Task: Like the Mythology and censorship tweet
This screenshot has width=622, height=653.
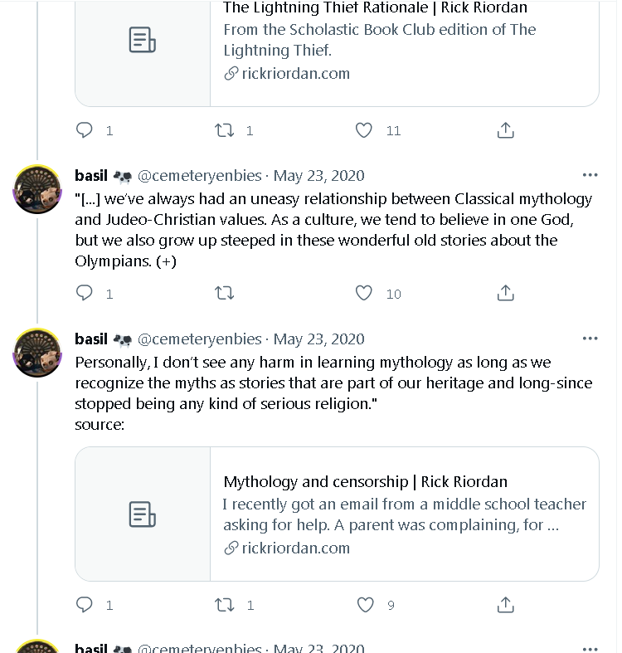Action: (x=365, y=605)
